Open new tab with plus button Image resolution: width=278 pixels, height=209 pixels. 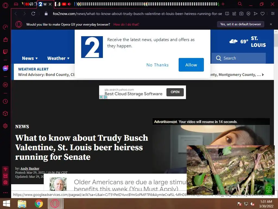click(x=223, y=4)
